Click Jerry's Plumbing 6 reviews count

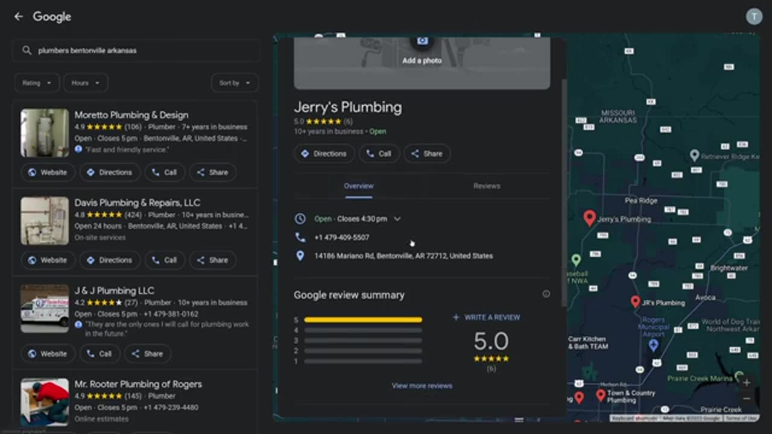(348, 122)
